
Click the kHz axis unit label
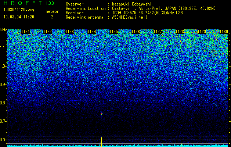[x=3, y=30]
